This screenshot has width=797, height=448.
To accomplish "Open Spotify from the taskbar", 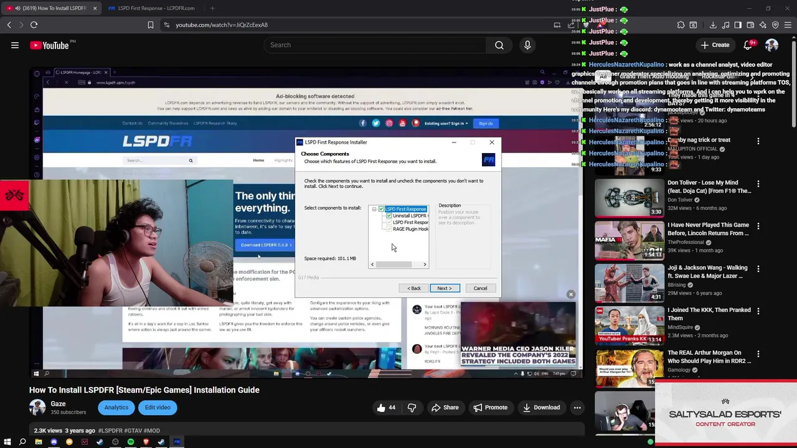I will pyautogui.click(x=131, y=442).
